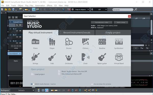Switch to Record instrument/vocals tab
153x95 pixels.
tap(77, 33)
